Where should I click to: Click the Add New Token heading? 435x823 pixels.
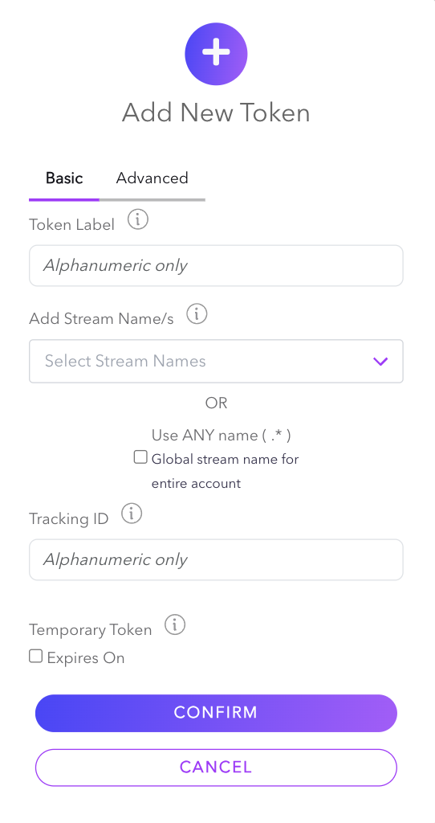click(216, 113)
